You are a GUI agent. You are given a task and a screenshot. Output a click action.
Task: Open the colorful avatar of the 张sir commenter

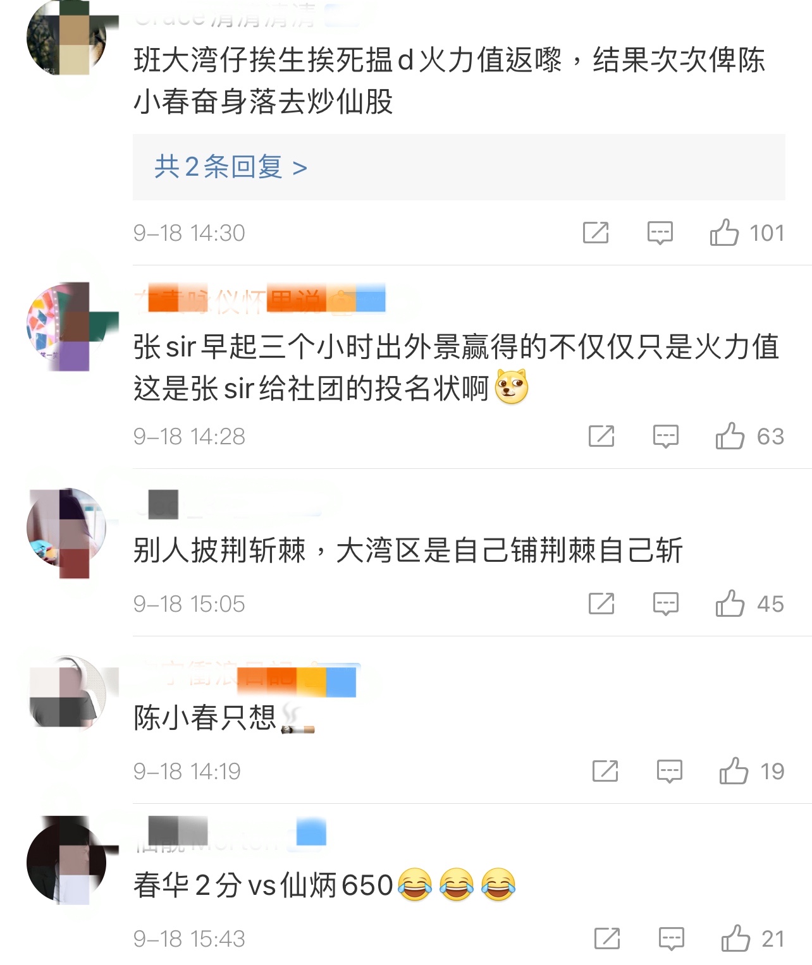[x=66, y=325]
